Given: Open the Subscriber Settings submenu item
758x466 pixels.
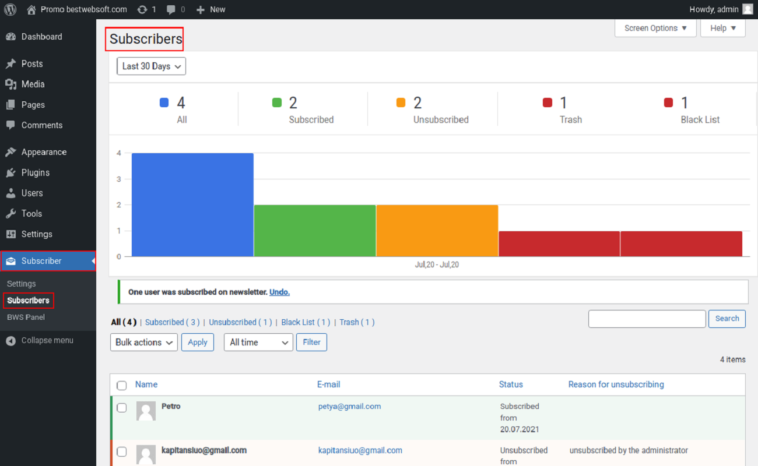Looking at the screenshot, I should point(22,284).
